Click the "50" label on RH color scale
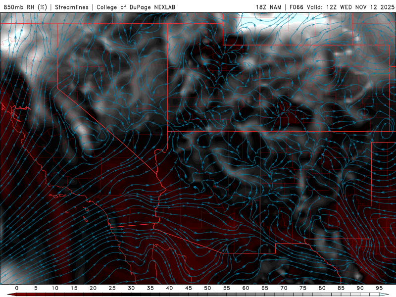This screenshot has width=396, height=297. 207,288
